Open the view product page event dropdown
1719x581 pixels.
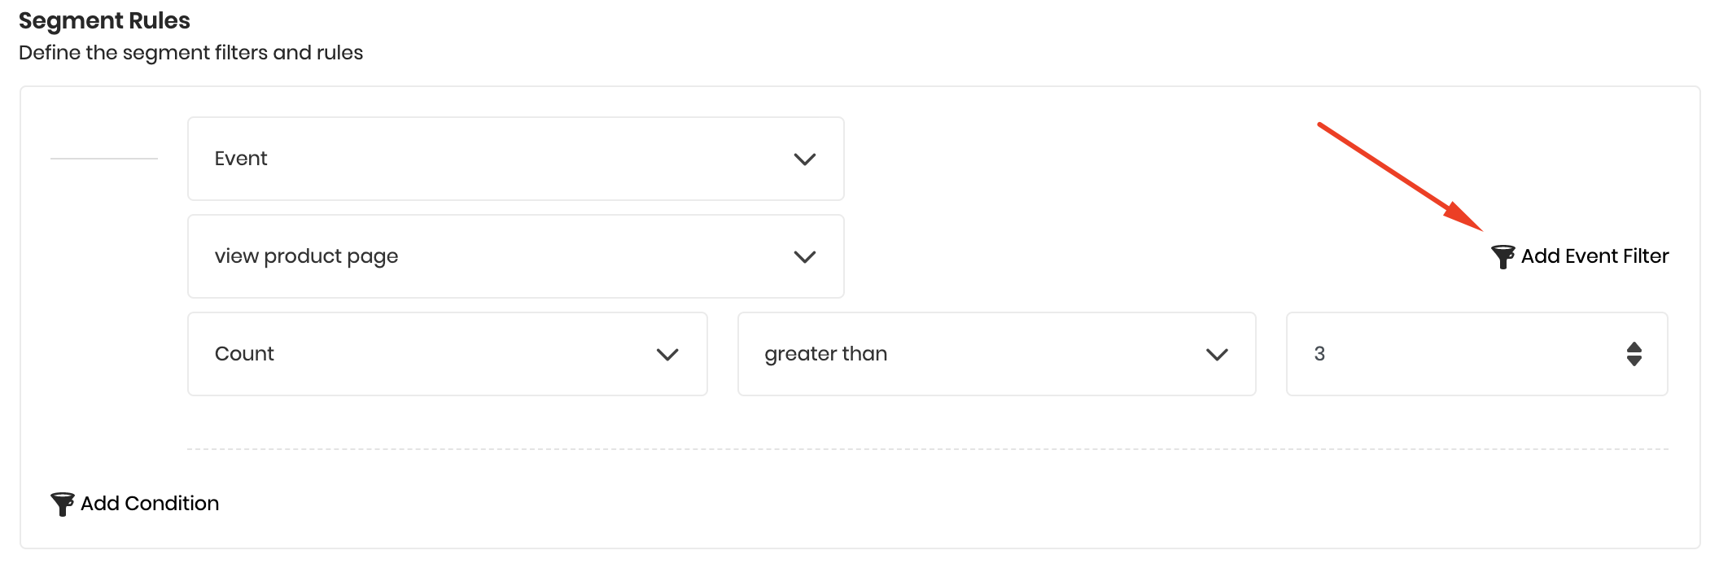(514, 256)
